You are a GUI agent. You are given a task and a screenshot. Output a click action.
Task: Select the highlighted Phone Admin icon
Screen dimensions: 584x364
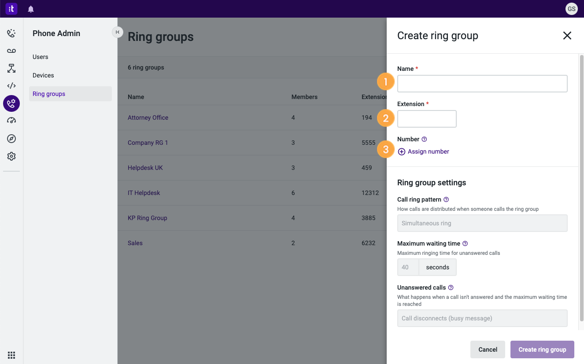coord(11,103)
